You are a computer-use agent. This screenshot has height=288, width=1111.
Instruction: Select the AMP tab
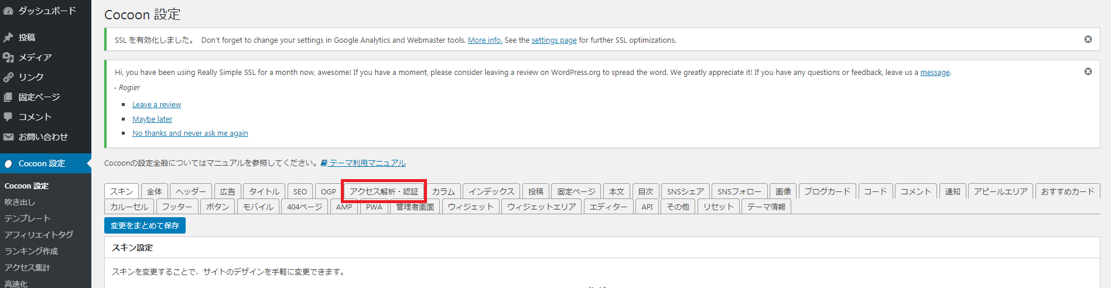click(344, 207)
